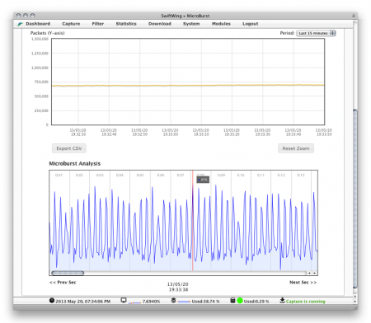
Task: Click the microburst scroll left arrow
Action: click(309, 273)
